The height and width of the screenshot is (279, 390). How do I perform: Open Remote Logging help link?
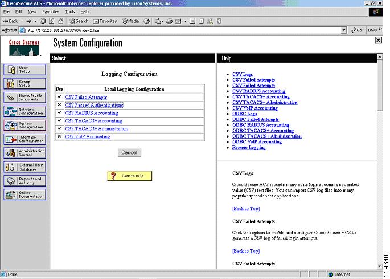[249, 147]
